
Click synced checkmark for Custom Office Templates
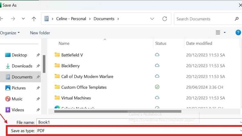[157, 87]
